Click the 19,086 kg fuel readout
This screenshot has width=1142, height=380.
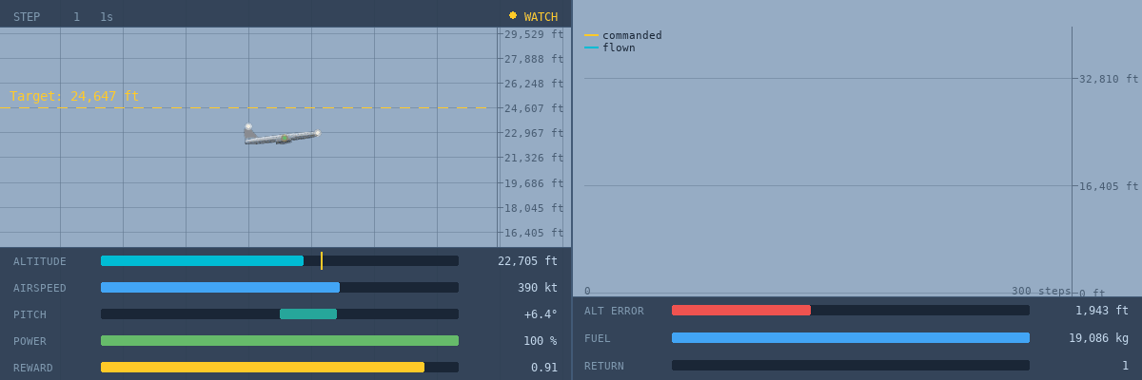[x=1098, y=338]
